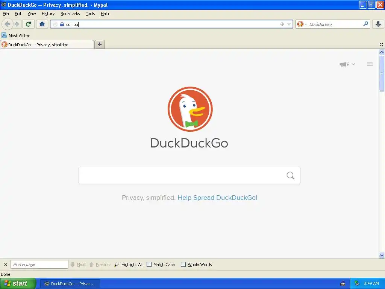Open the View menu

click(32, 14)
